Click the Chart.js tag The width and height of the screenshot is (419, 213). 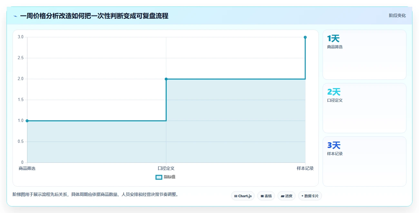(243, 196)
